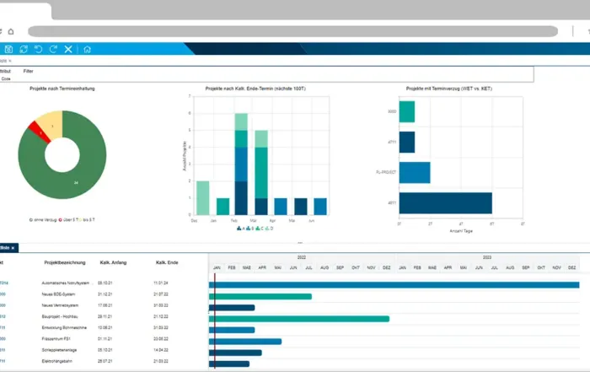Select the 'Elektrohängebahn' row
Image resolution: width=590 pixels, height=372 pixels.
[104, 361]
